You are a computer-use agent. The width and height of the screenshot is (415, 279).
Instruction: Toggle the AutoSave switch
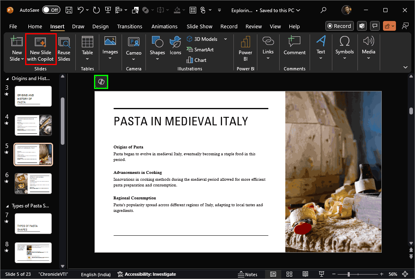coord(51,10)
